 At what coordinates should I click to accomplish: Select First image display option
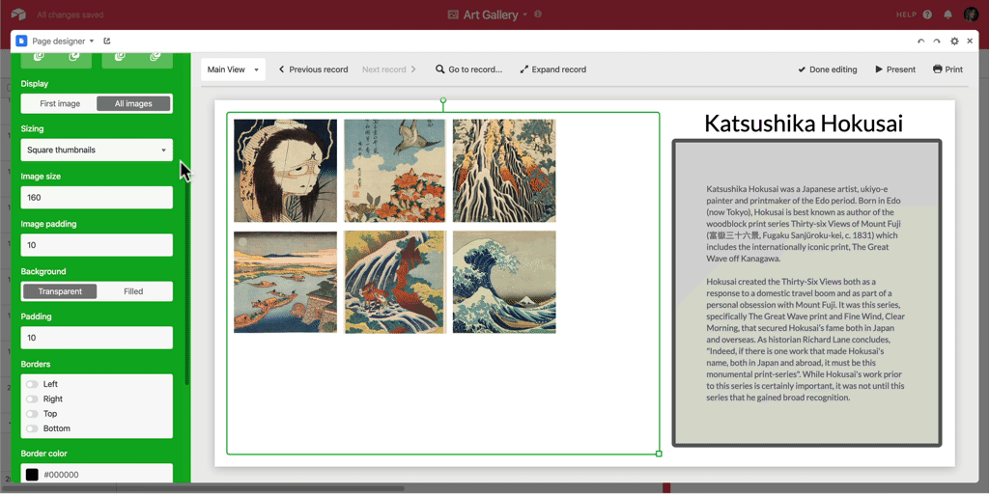pyautogui.click(x=60, y=103)
